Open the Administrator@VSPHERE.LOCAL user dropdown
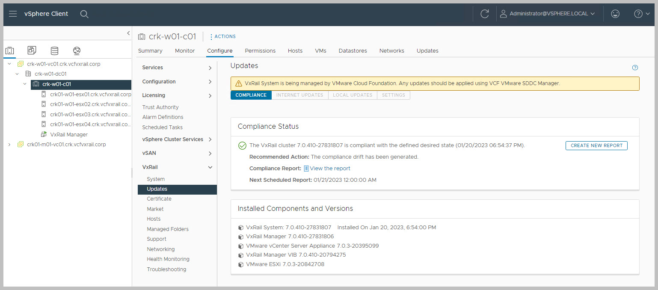 548,14
